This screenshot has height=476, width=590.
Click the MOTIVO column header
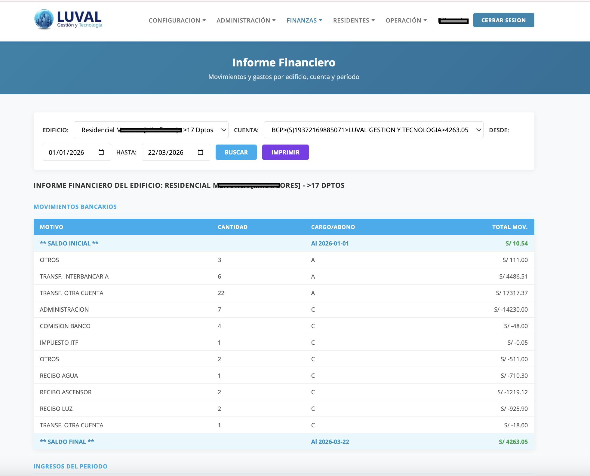coord(51,227)
